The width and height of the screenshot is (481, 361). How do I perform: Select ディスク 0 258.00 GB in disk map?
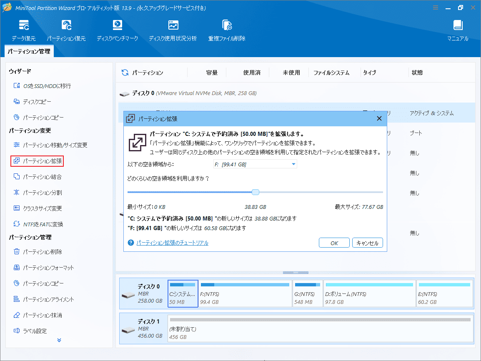pos(143,293)
